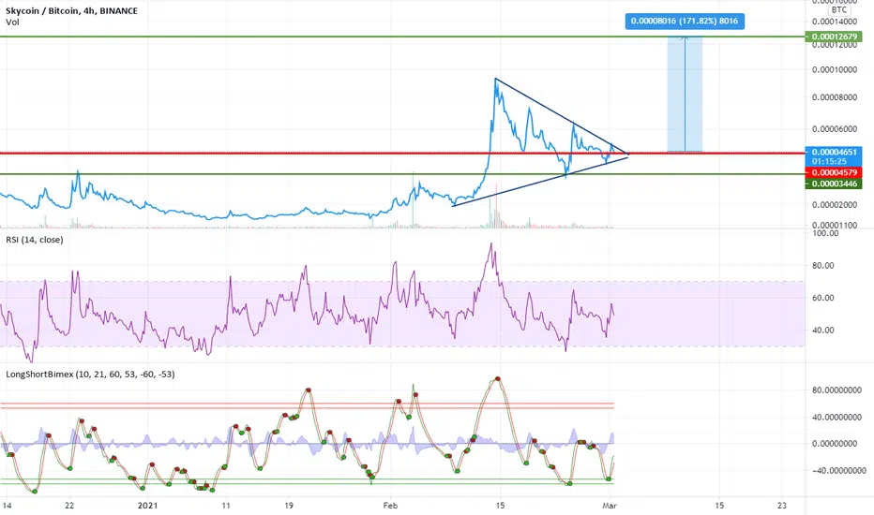The image size is (874, 515).
Task: Click the 14 date label on time axis
Action: [x=7, y=506]
